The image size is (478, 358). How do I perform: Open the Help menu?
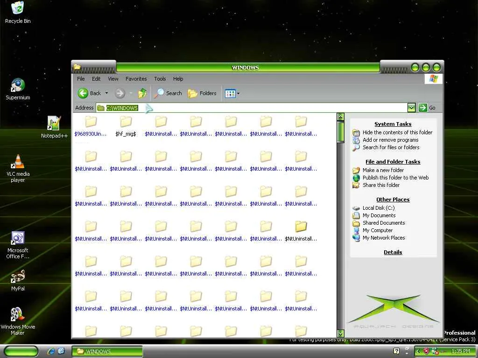click(x=178, y=79)
